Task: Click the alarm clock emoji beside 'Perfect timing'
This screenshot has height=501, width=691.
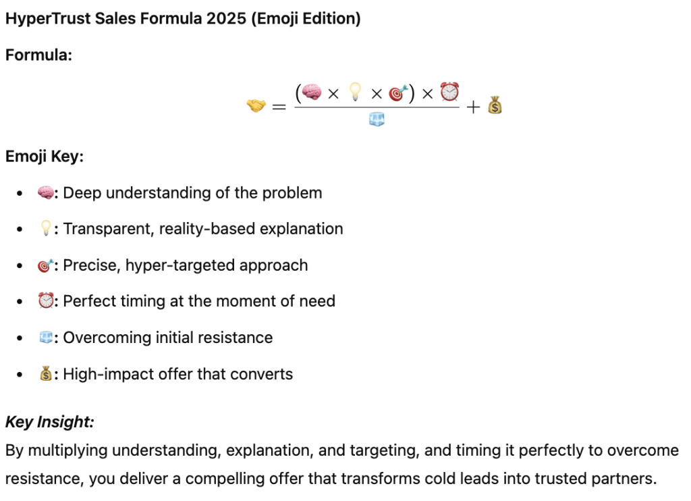Action: coord(46,300)
